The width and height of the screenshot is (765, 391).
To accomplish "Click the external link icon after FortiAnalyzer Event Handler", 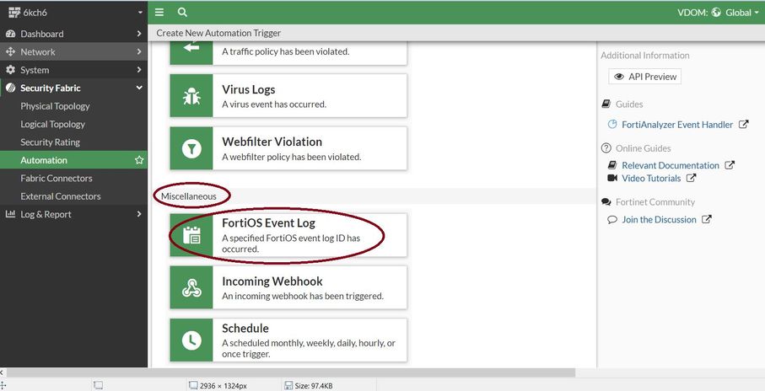I will point(744,125).
